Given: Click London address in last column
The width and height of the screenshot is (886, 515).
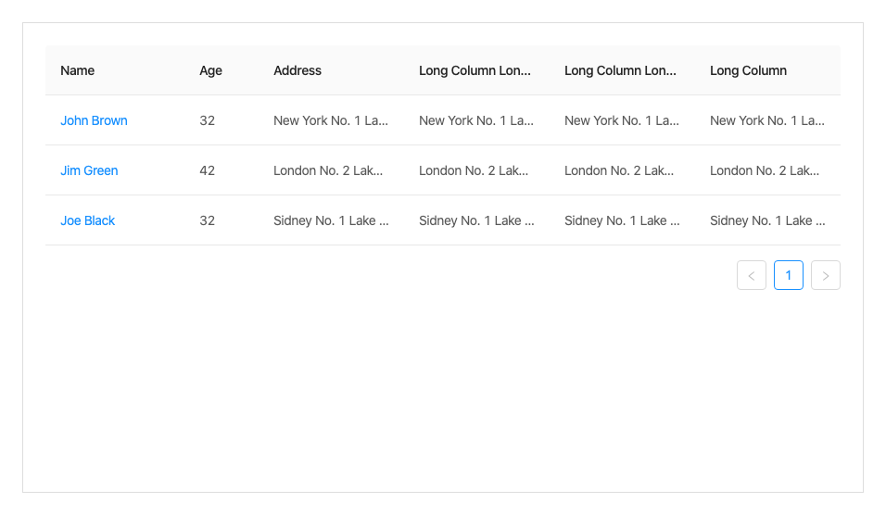Looking at the screenshot, I should tap(765, 170).
